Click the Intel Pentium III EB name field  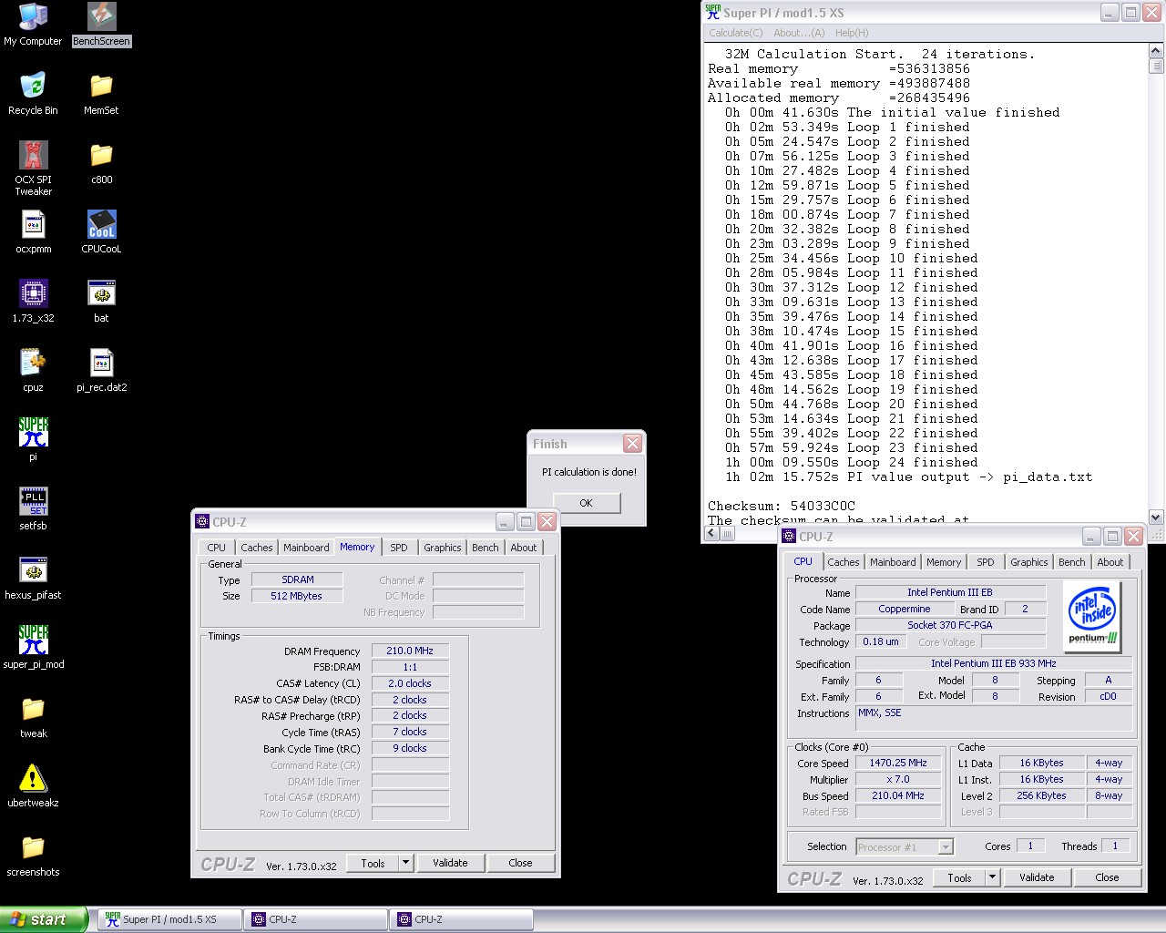pyautogui.click(x=950, y=592)
